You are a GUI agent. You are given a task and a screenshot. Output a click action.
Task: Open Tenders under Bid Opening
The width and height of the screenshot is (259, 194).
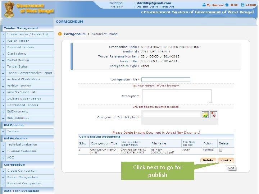coord(13,131)
